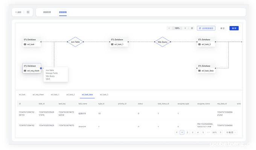
Task: Click the status column header
Action: [140, 104]
